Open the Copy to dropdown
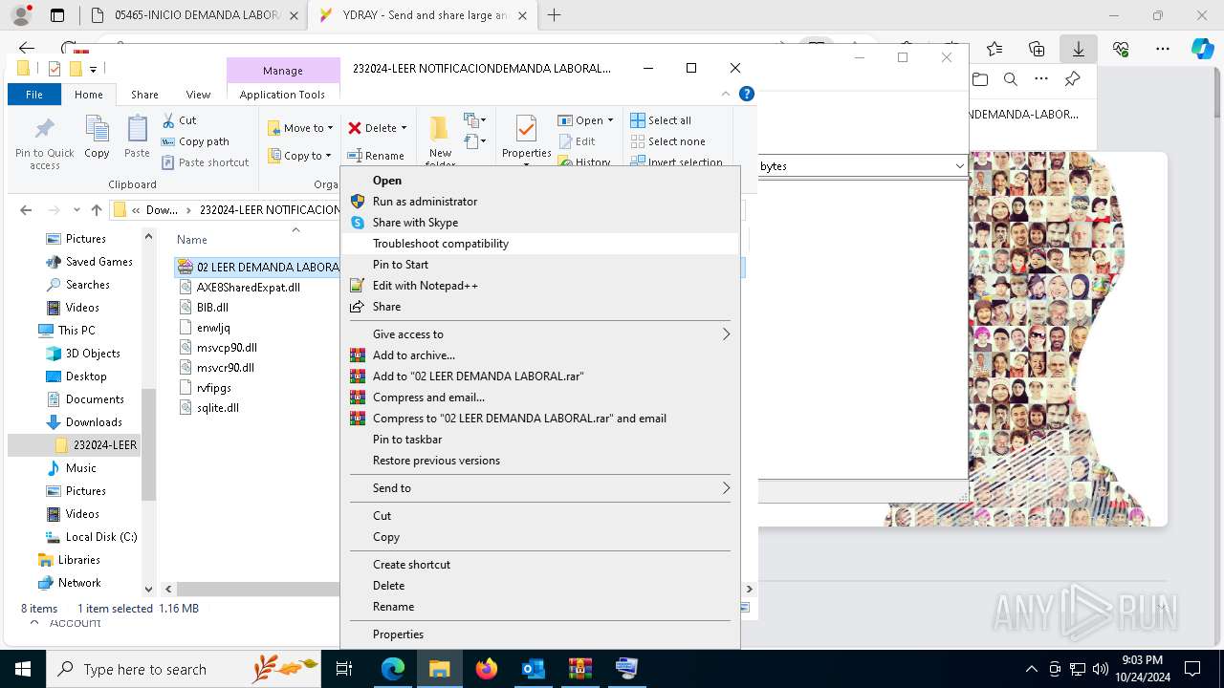The width and height of the screenshot is (1224, 688). coord(299,156)
